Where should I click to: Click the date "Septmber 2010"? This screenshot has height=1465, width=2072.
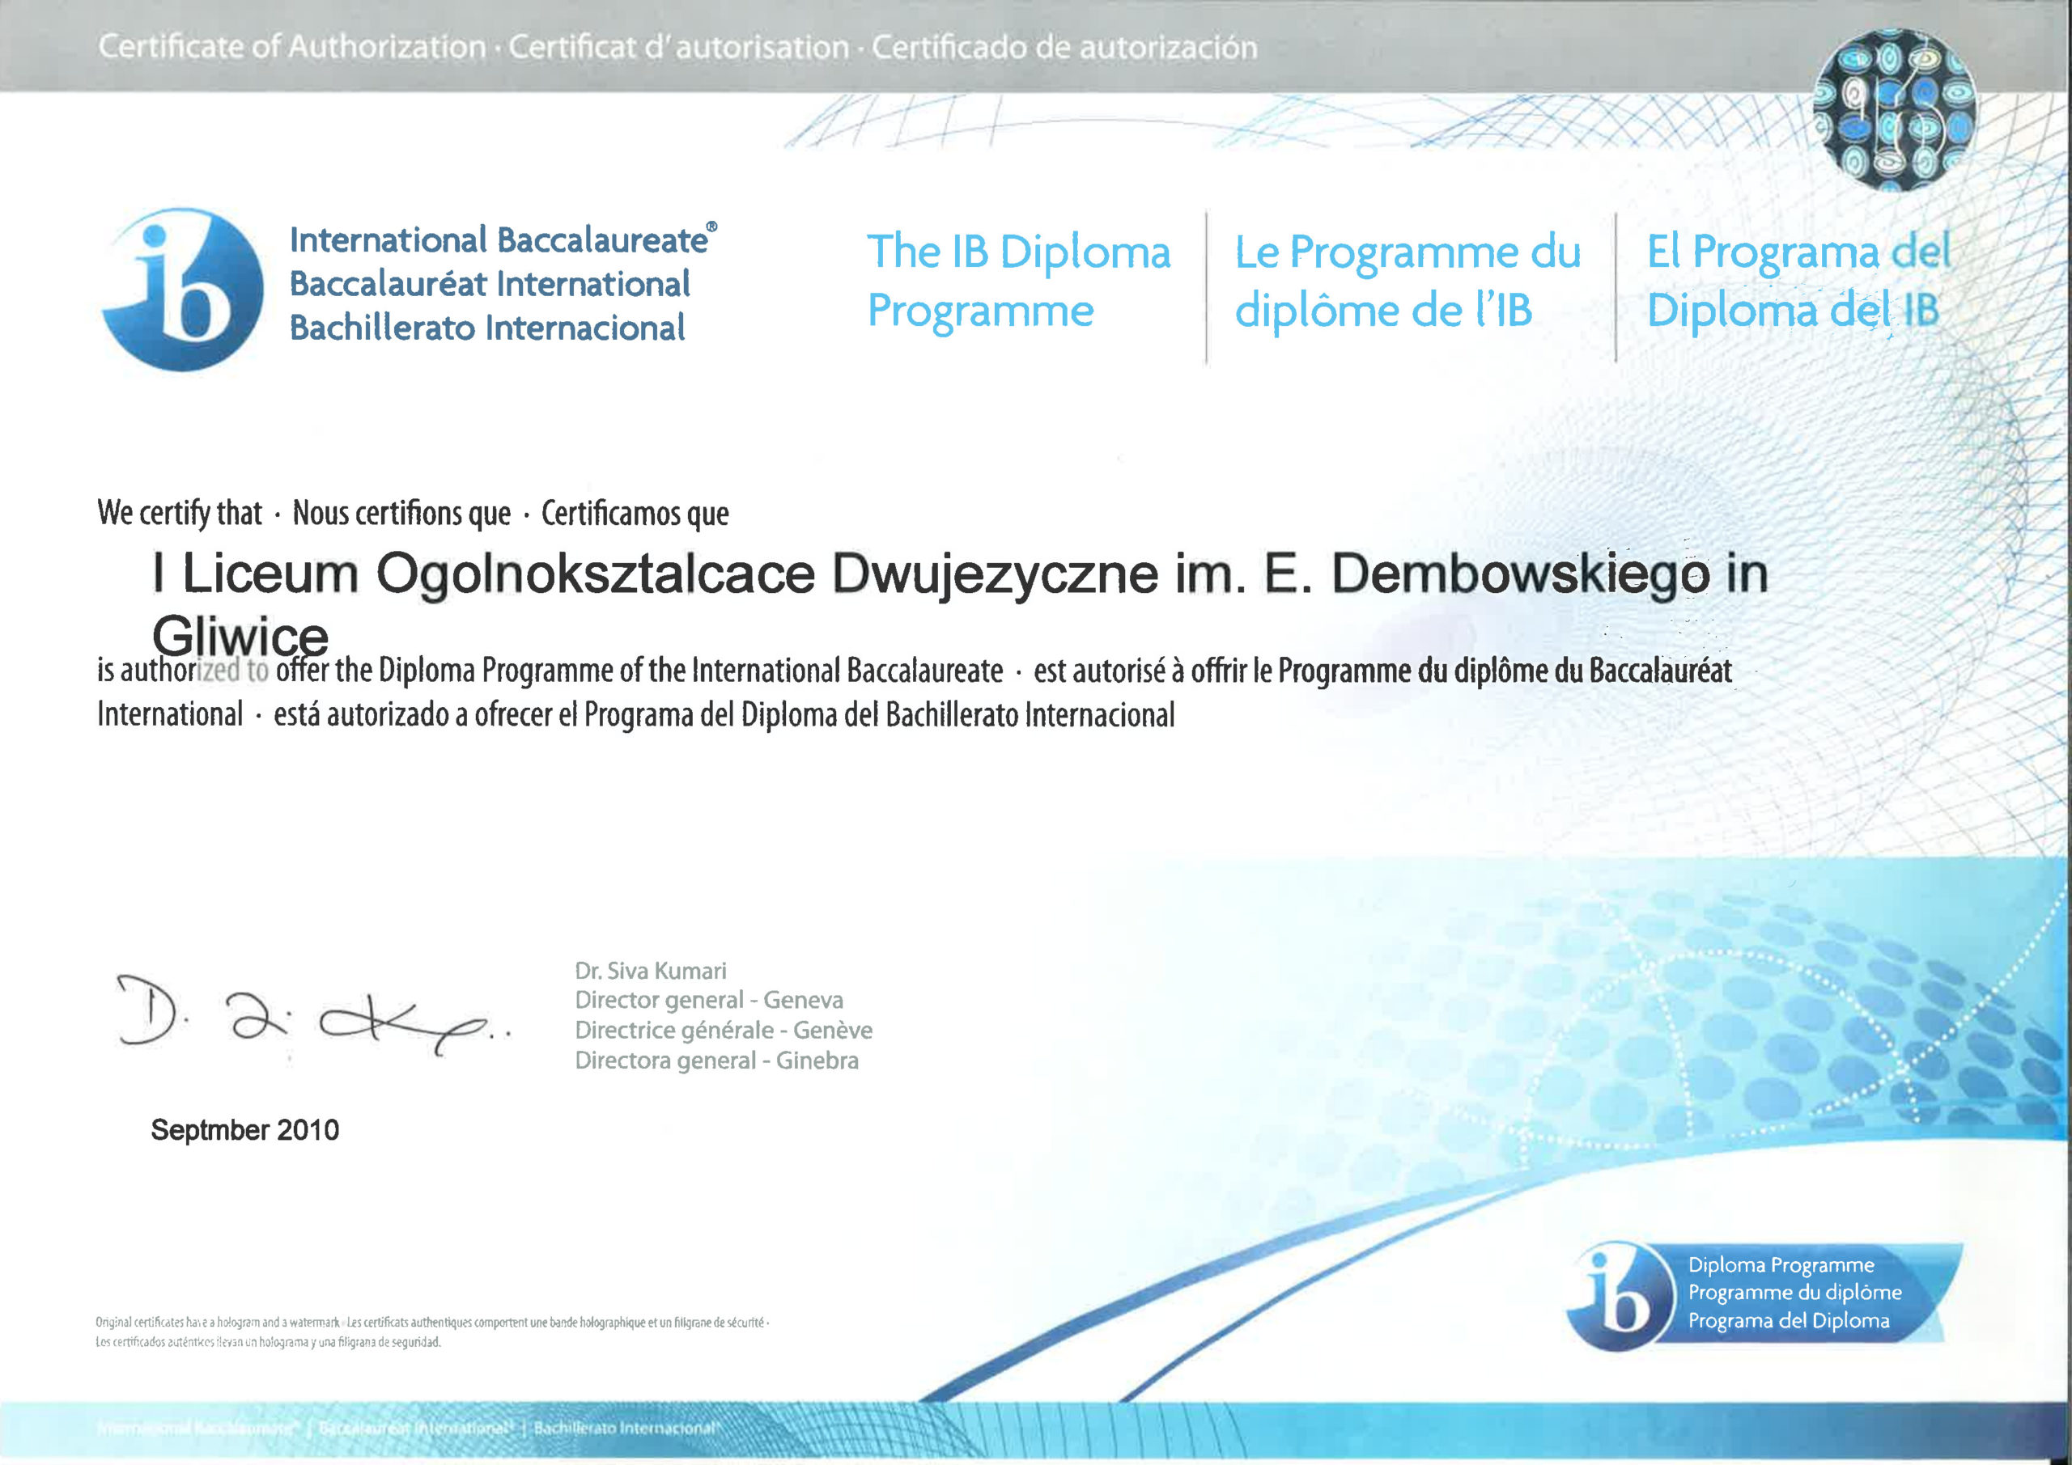(244, 1130)
